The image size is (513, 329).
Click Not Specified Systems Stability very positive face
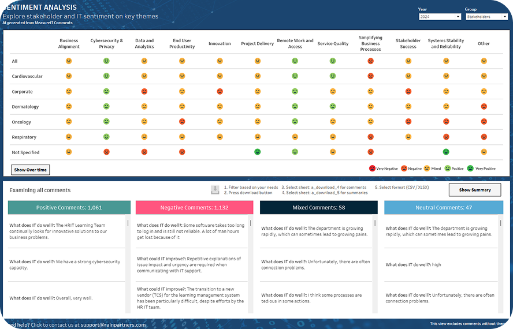click(446, 152)
